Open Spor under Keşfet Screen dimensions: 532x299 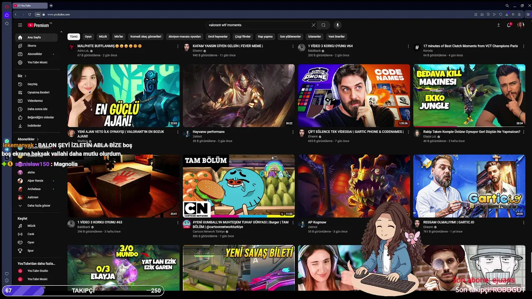(x=37, y=251)
